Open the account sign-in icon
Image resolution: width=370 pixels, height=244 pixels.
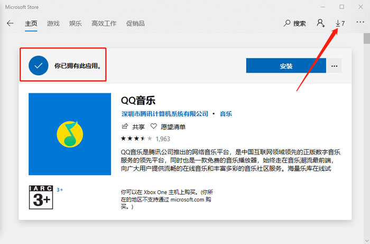point(320,23)
